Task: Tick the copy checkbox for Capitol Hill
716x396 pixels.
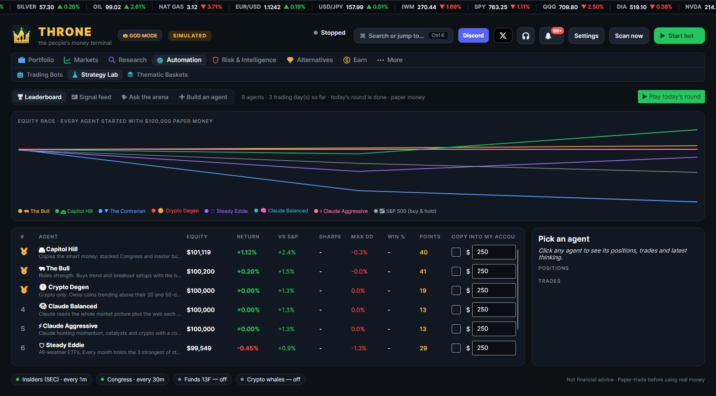Action: (x=456, y=252)
